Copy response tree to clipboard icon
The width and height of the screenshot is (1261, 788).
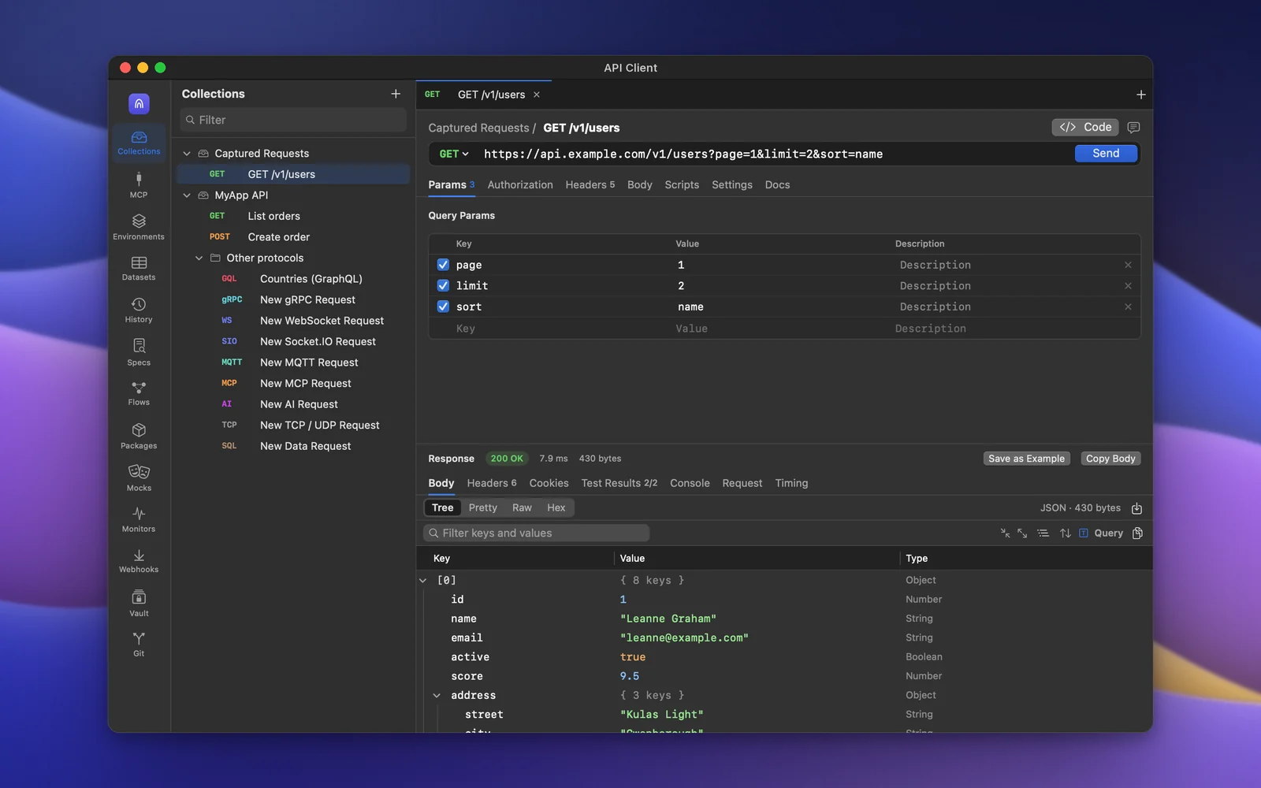(x=1137, y=533)
